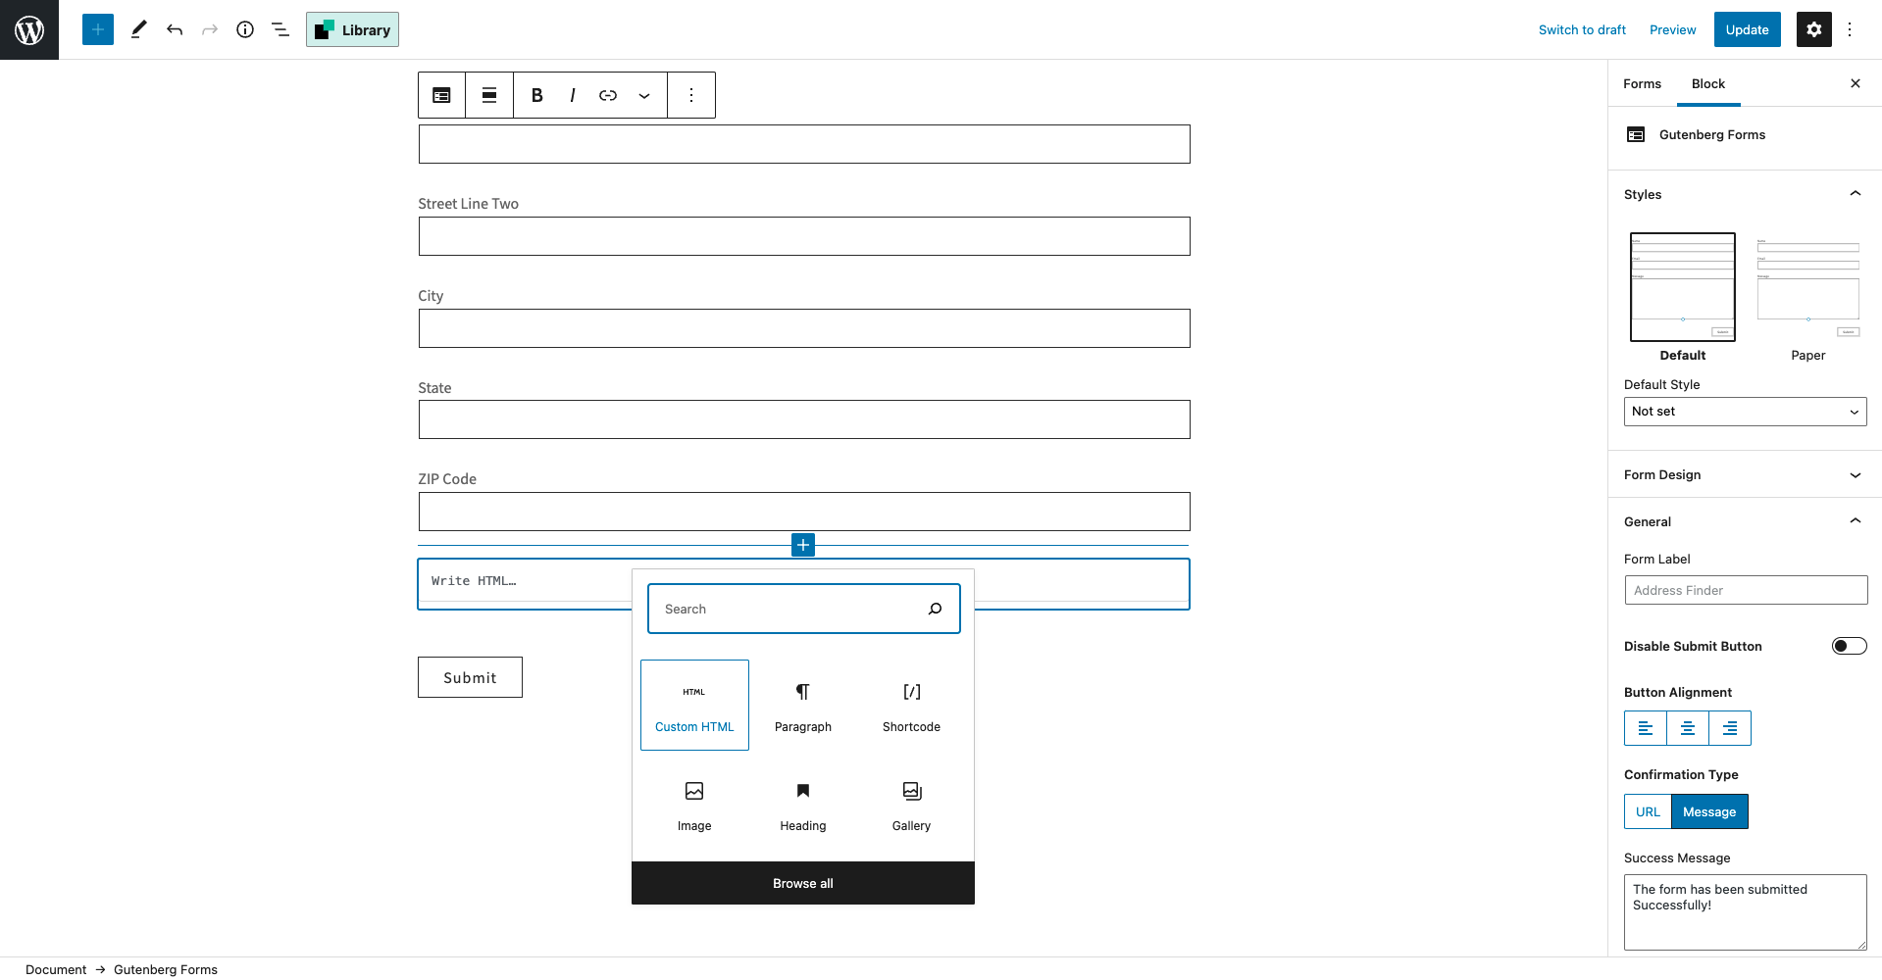This screenshot has width=1882, height=980.
Task: Select the Shortcode block
Action: [x=910, y=705]
